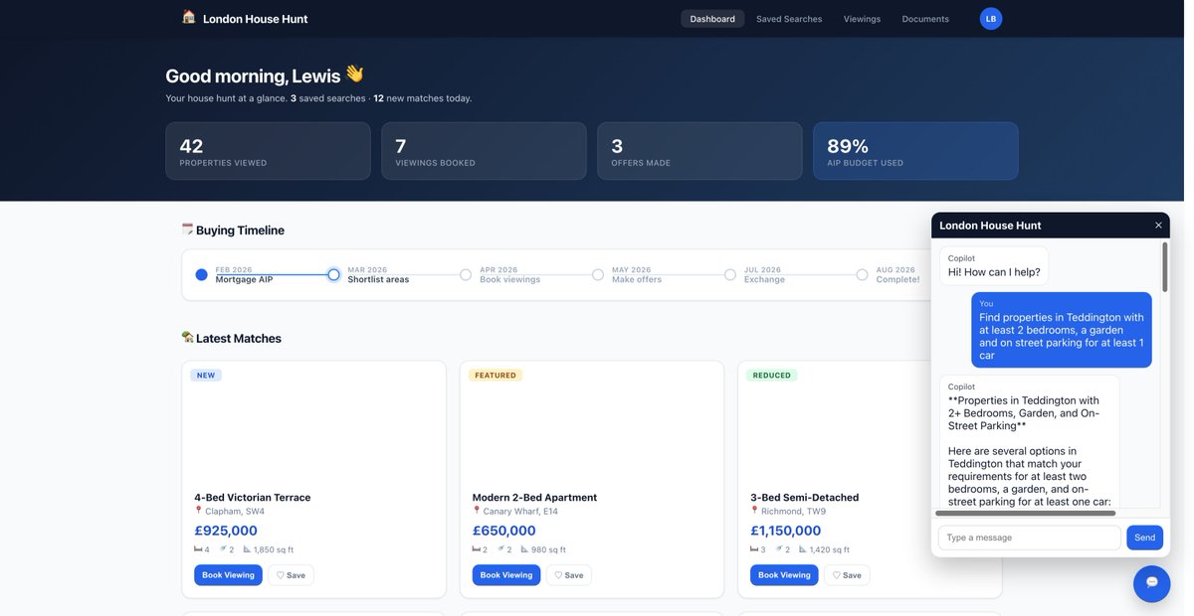Click the London House Hunt brand name in header
This screenshot has height=616, width=1194.
coord(255,19)
